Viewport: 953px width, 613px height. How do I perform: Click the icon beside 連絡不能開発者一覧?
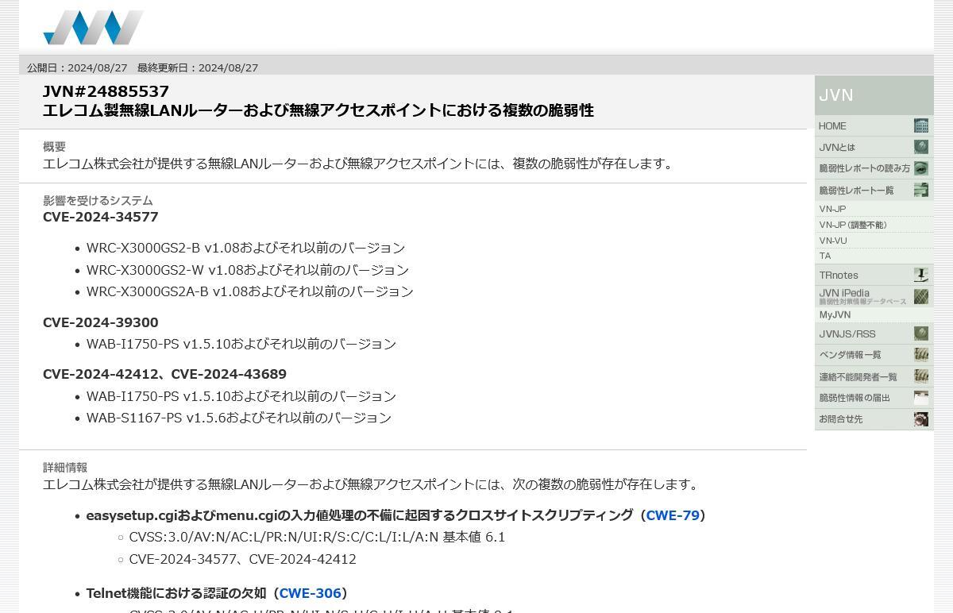(x=921, y=376)
